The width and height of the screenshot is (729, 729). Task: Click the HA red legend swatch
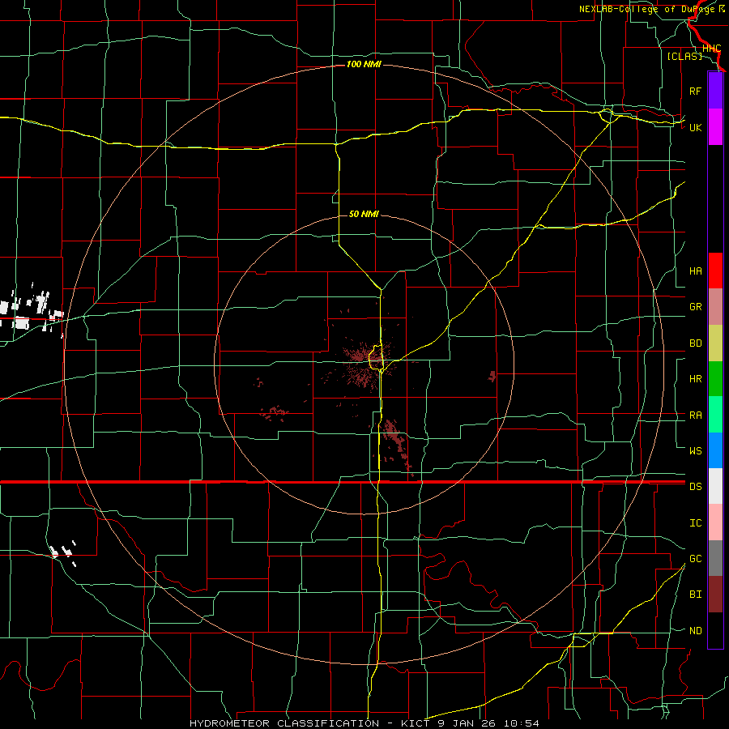pyautogui.click(x=715, y=271)
